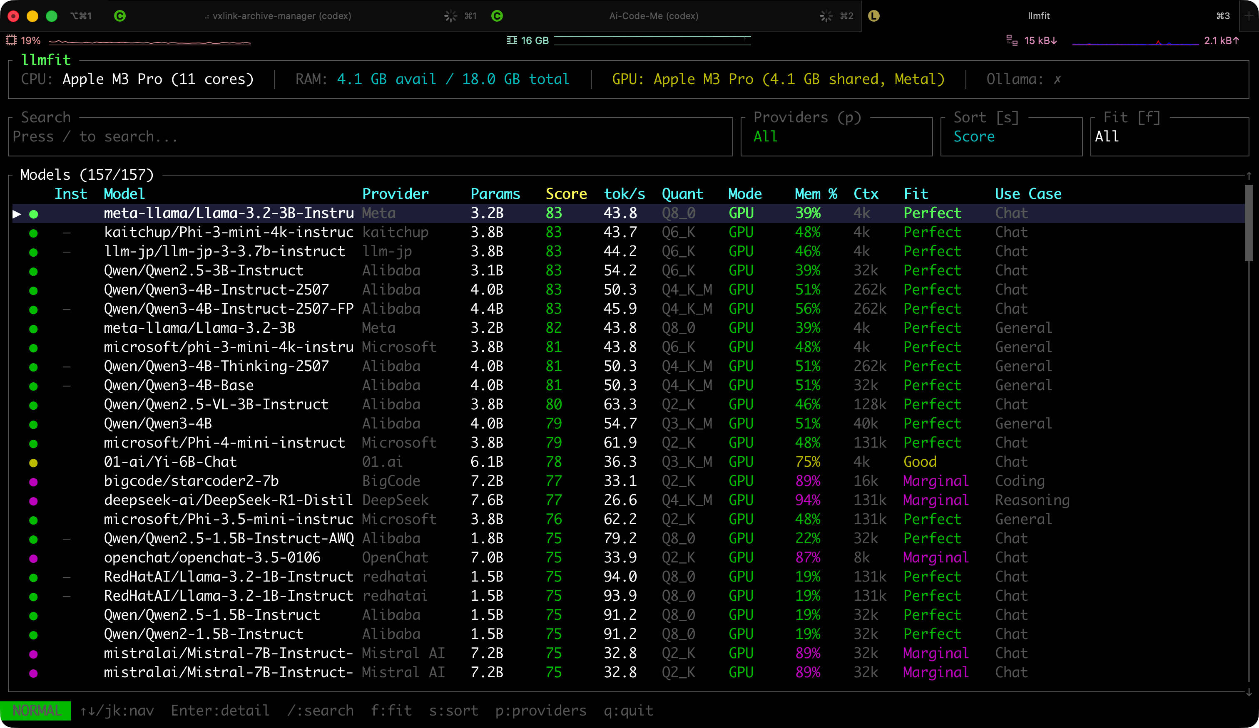
Task: Click magenta status dot for openchat-3.5-0106
Action: pyautogui.click(x=33, y=558)
